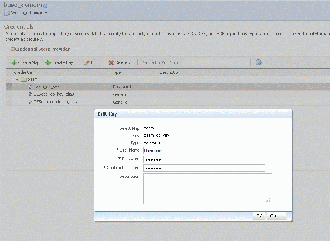Click key icon next to DESede_config_key_alias
The width and height of the screenshot is (330, 241).
point(30,102)
